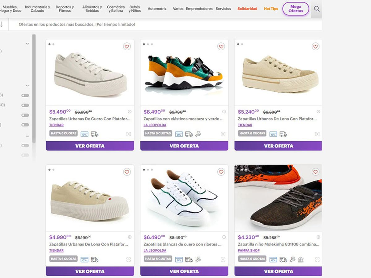
Task: Open the Hot Tips menu item
Action: 271,9
